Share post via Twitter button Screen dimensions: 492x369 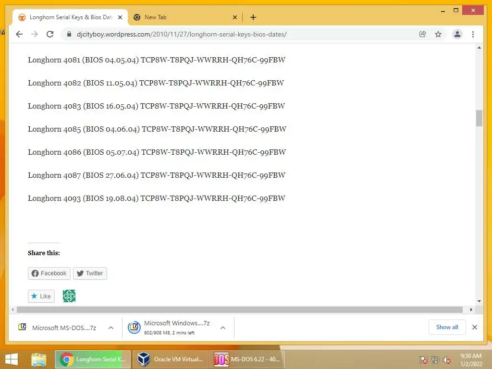pos(90,273)
